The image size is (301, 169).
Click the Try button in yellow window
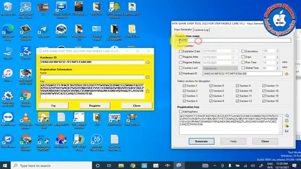(x=53, y=106)
